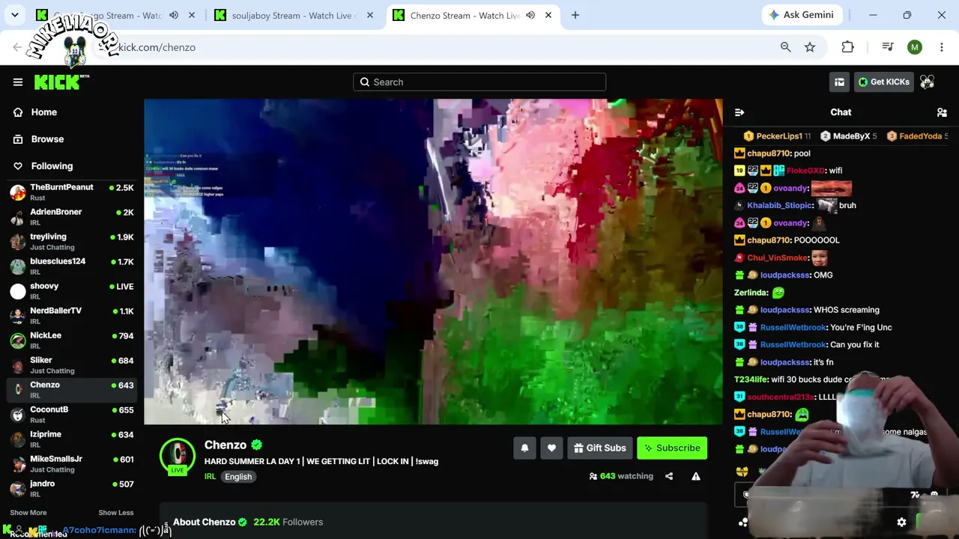Collapse sidebar list with Show Less
Image resolution: width=959 pixels, height=539 pixels.
[116, 513]
